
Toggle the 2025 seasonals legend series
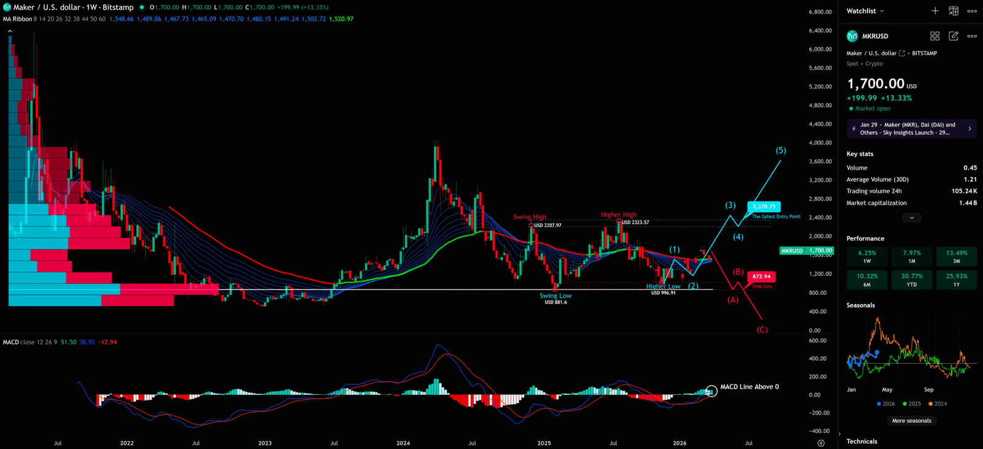point(912,404)
